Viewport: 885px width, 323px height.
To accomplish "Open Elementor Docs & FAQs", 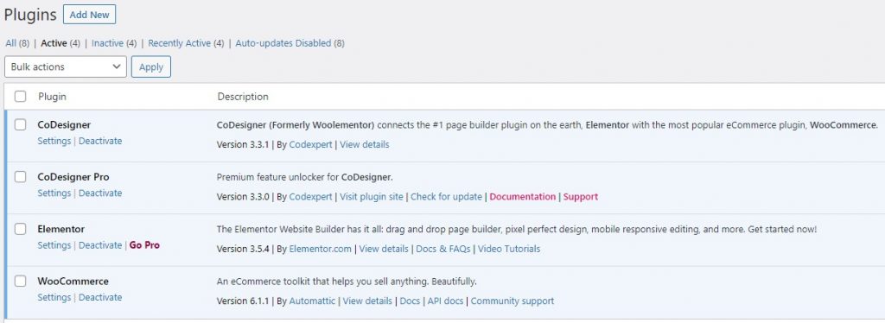I will point(443,249).
